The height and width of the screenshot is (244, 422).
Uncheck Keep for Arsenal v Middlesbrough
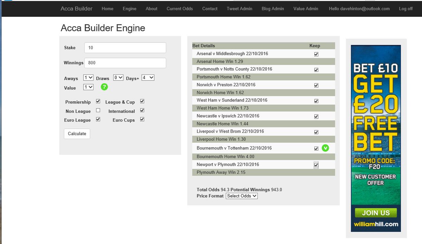[x=316, y=54]
